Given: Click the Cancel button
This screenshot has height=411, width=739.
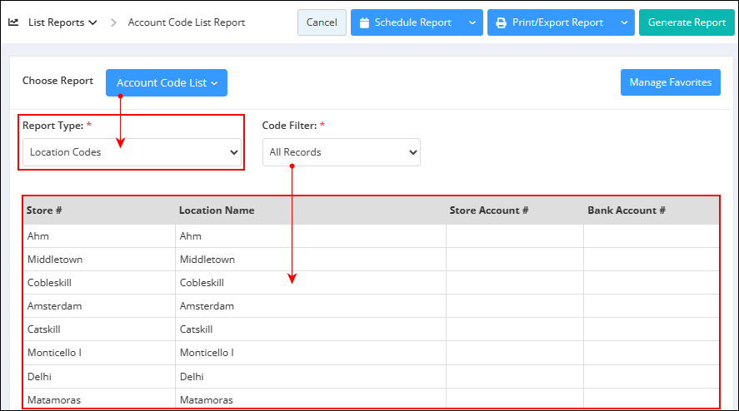Looking at the screenshot, I should [x=322, y=22].
